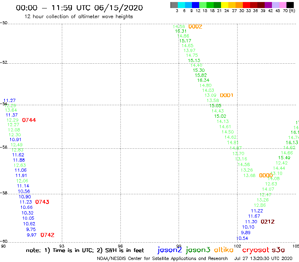Click the date range title '00:00 – 11:59 UTC 06/15/2020'
299x262 pixels.
click(79, 8)
